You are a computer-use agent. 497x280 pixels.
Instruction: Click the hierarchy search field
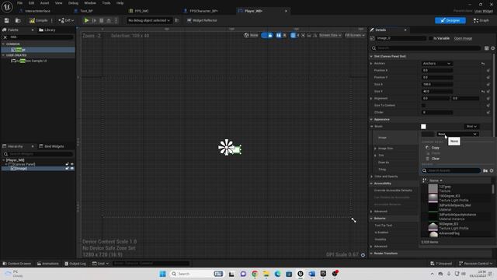coord(39,154)
